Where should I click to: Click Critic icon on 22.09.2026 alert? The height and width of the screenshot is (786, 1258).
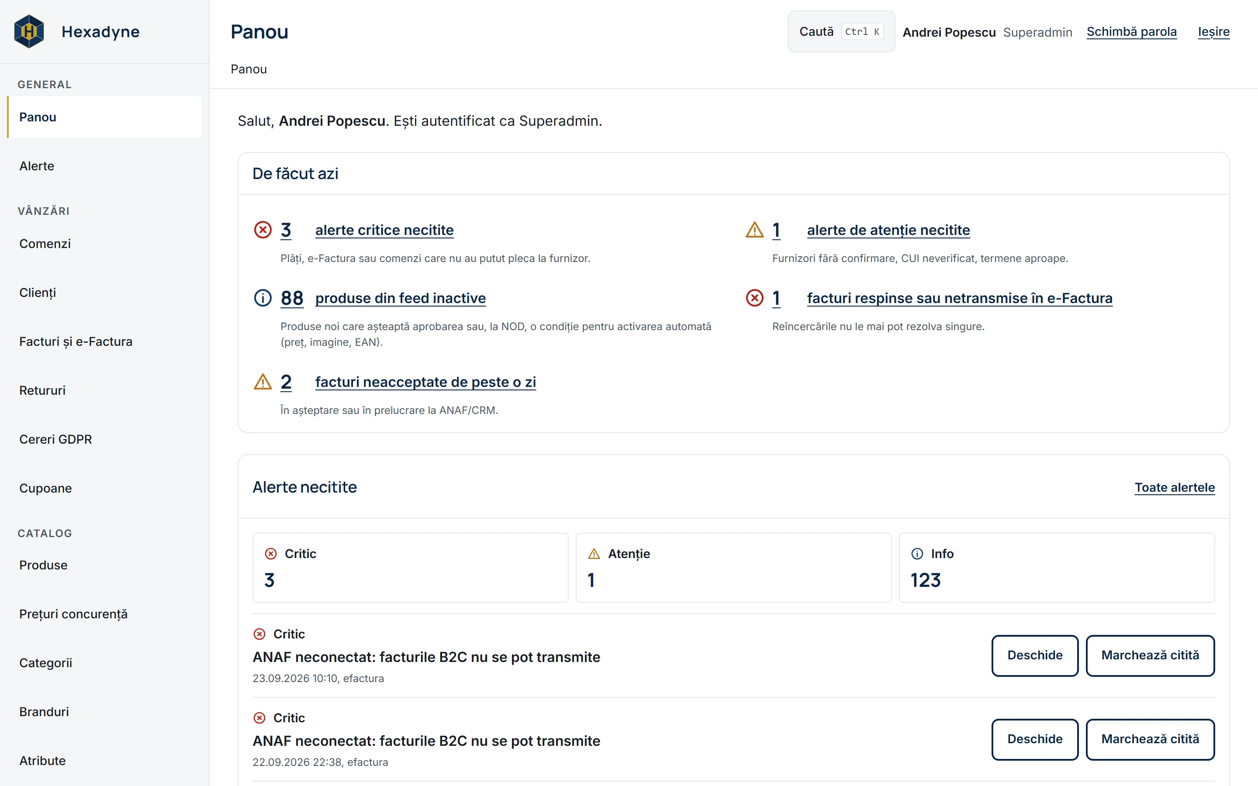[259, 718]
